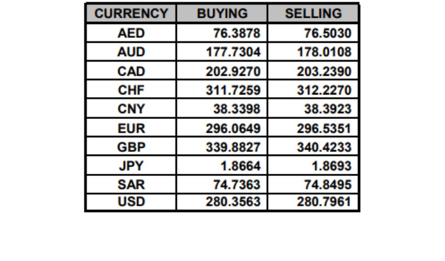Click the EUR buying rate 296.0649
The width and height of the screenshot is (445, 261).
point(232,128)
